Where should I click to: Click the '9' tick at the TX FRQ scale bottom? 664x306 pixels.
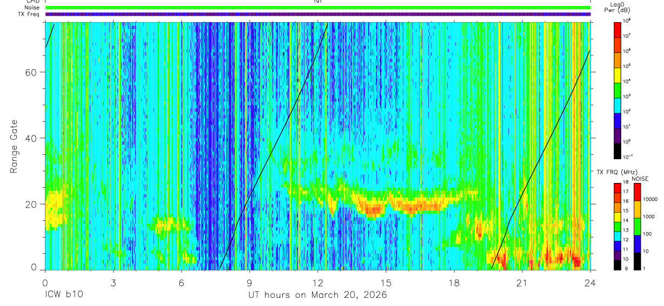(x=626, y=268)
